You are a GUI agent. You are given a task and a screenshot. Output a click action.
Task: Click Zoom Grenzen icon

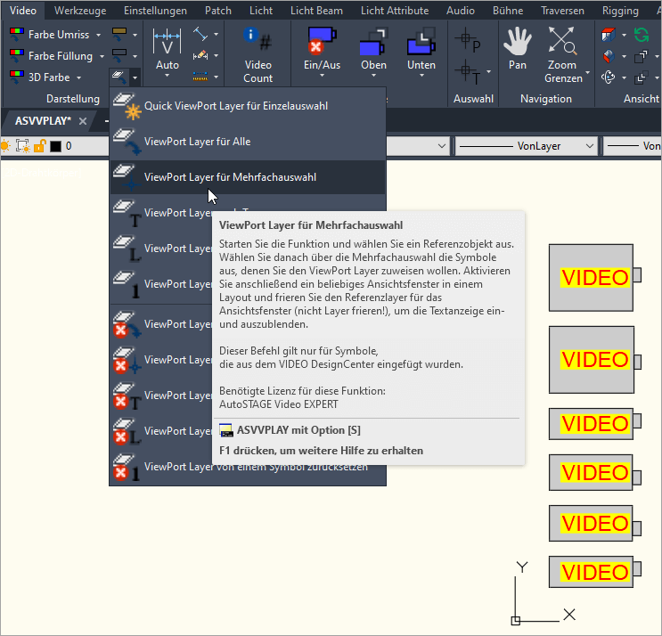pyautogui.click(x=561, y=42)
